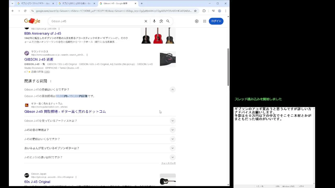Screen dimensions: 335x188
Task: Open the media control icon in toolbar
Action: point(213,11)
